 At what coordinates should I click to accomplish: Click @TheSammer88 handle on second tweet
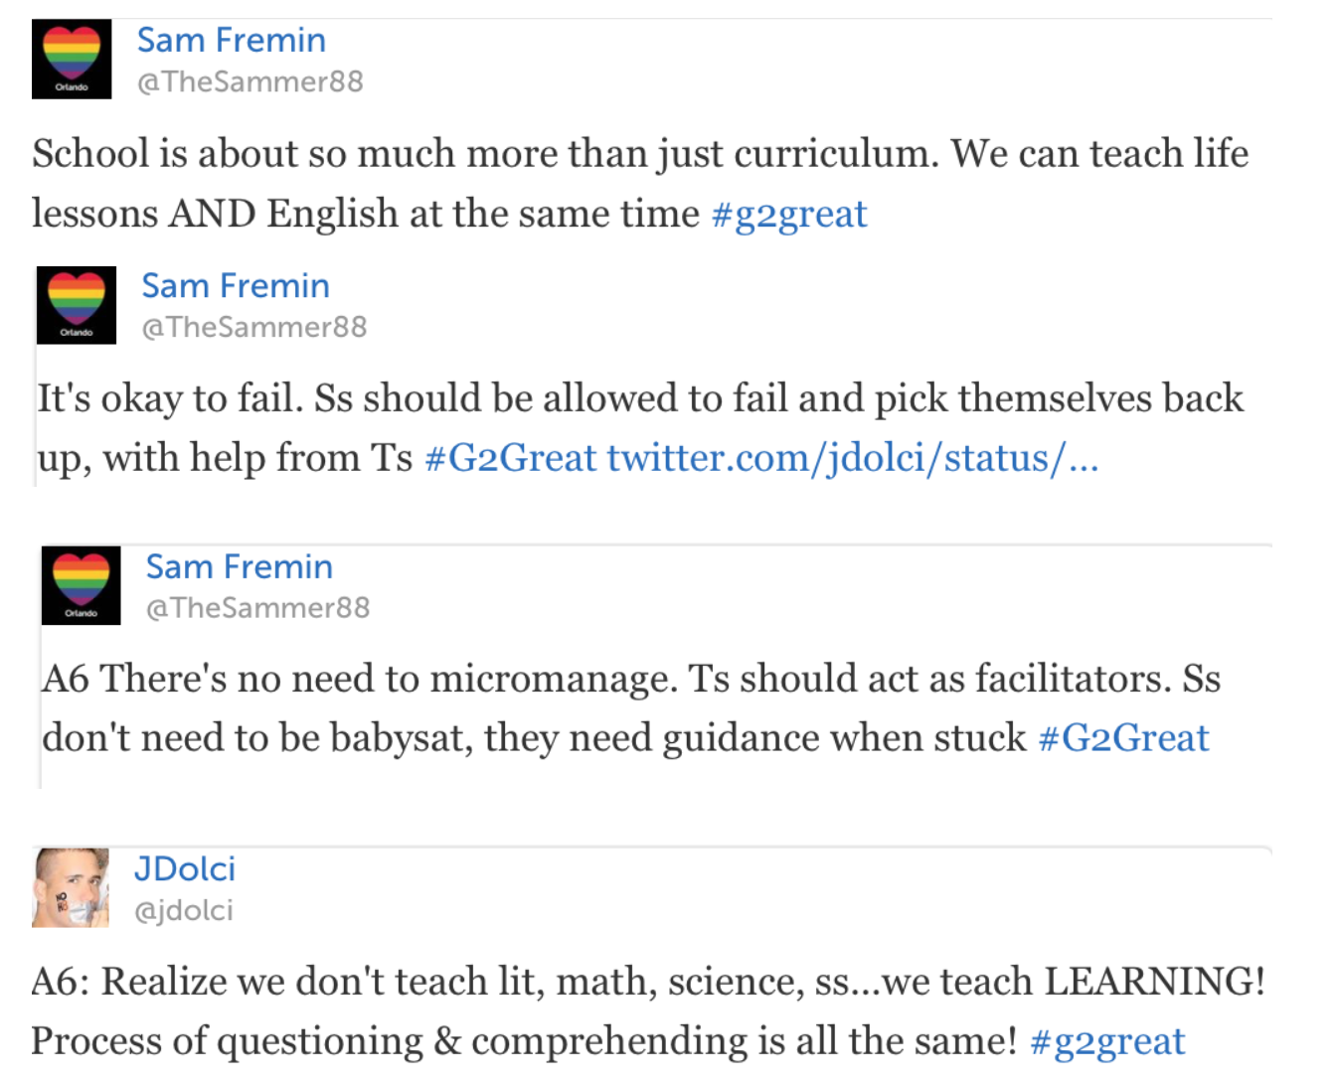coord(254,327)
